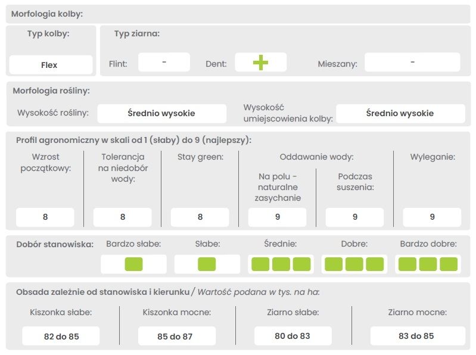Click the Flint grain type dash field
The height and width of the screenshot is (355, 476).
pos(164,62)
